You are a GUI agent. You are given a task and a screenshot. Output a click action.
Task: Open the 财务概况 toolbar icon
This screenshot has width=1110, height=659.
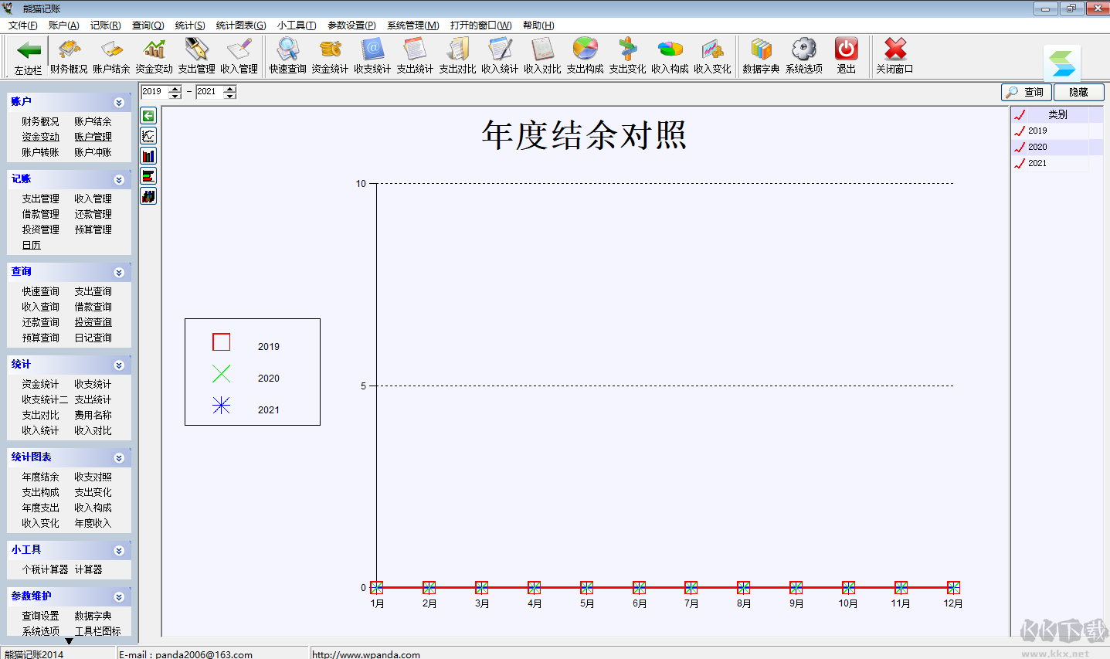(68, 54)
